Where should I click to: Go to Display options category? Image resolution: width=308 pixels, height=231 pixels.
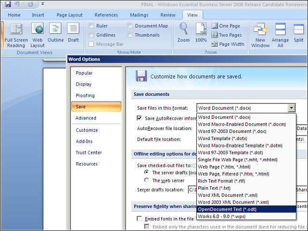96,84
